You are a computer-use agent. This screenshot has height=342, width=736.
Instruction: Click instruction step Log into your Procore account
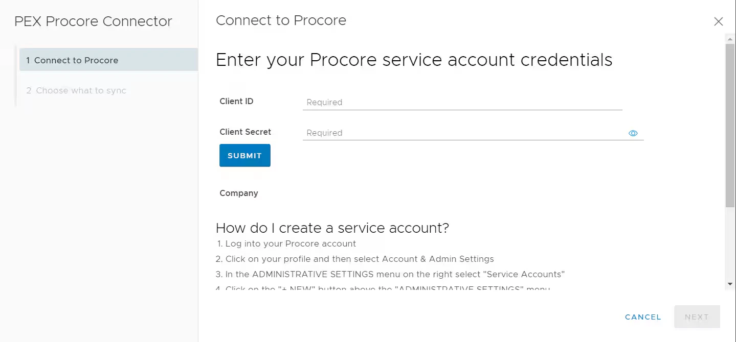pos(290,243)
